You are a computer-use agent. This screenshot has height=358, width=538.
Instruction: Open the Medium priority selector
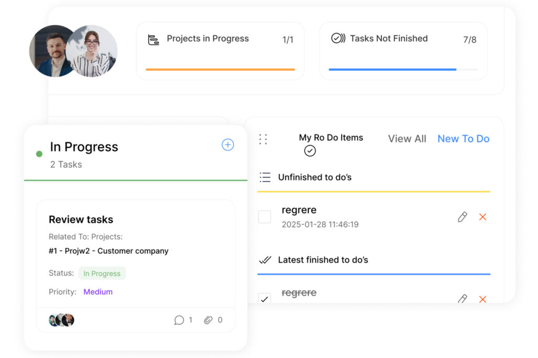(98, 292)
